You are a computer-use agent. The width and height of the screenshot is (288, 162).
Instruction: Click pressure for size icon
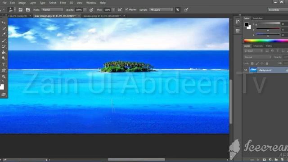(186, 10)
